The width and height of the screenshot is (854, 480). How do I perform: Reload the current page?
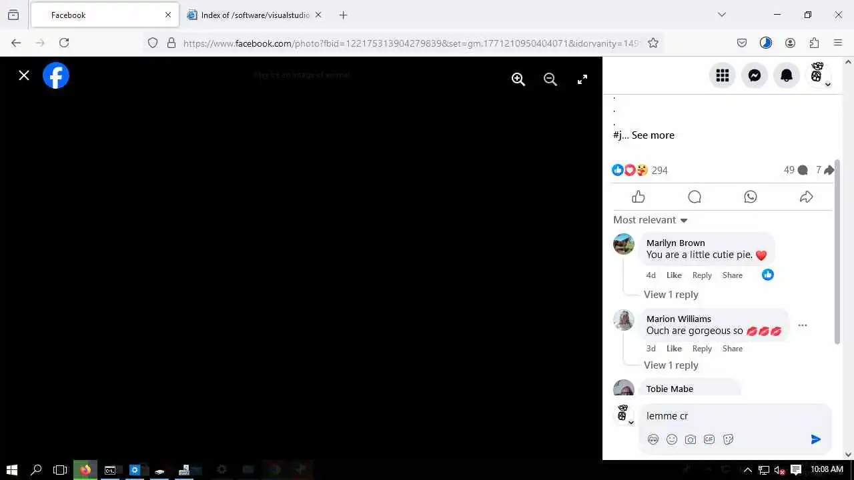tap(64, 43)
